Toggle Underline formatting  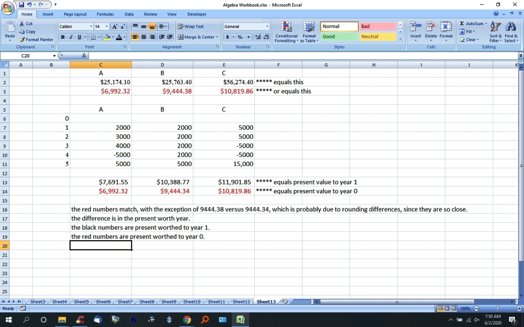tap(79, 37)
